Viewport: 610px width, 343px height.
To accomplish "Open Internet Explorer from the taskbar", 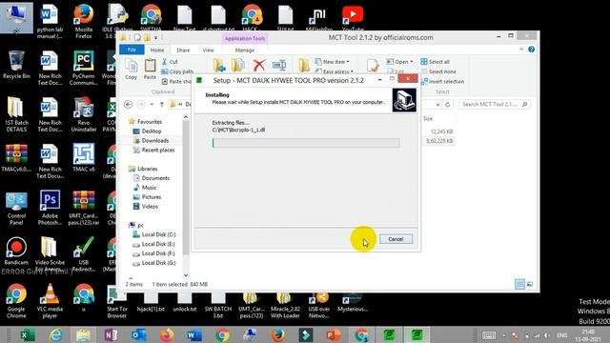I will pos(55,334).
